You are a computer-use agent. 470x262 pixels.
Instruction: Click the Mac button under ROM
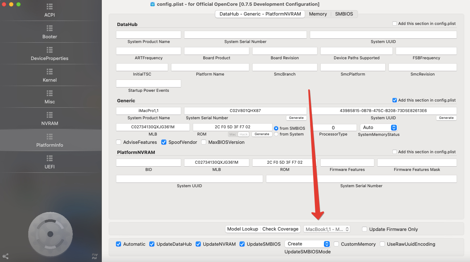233,134
